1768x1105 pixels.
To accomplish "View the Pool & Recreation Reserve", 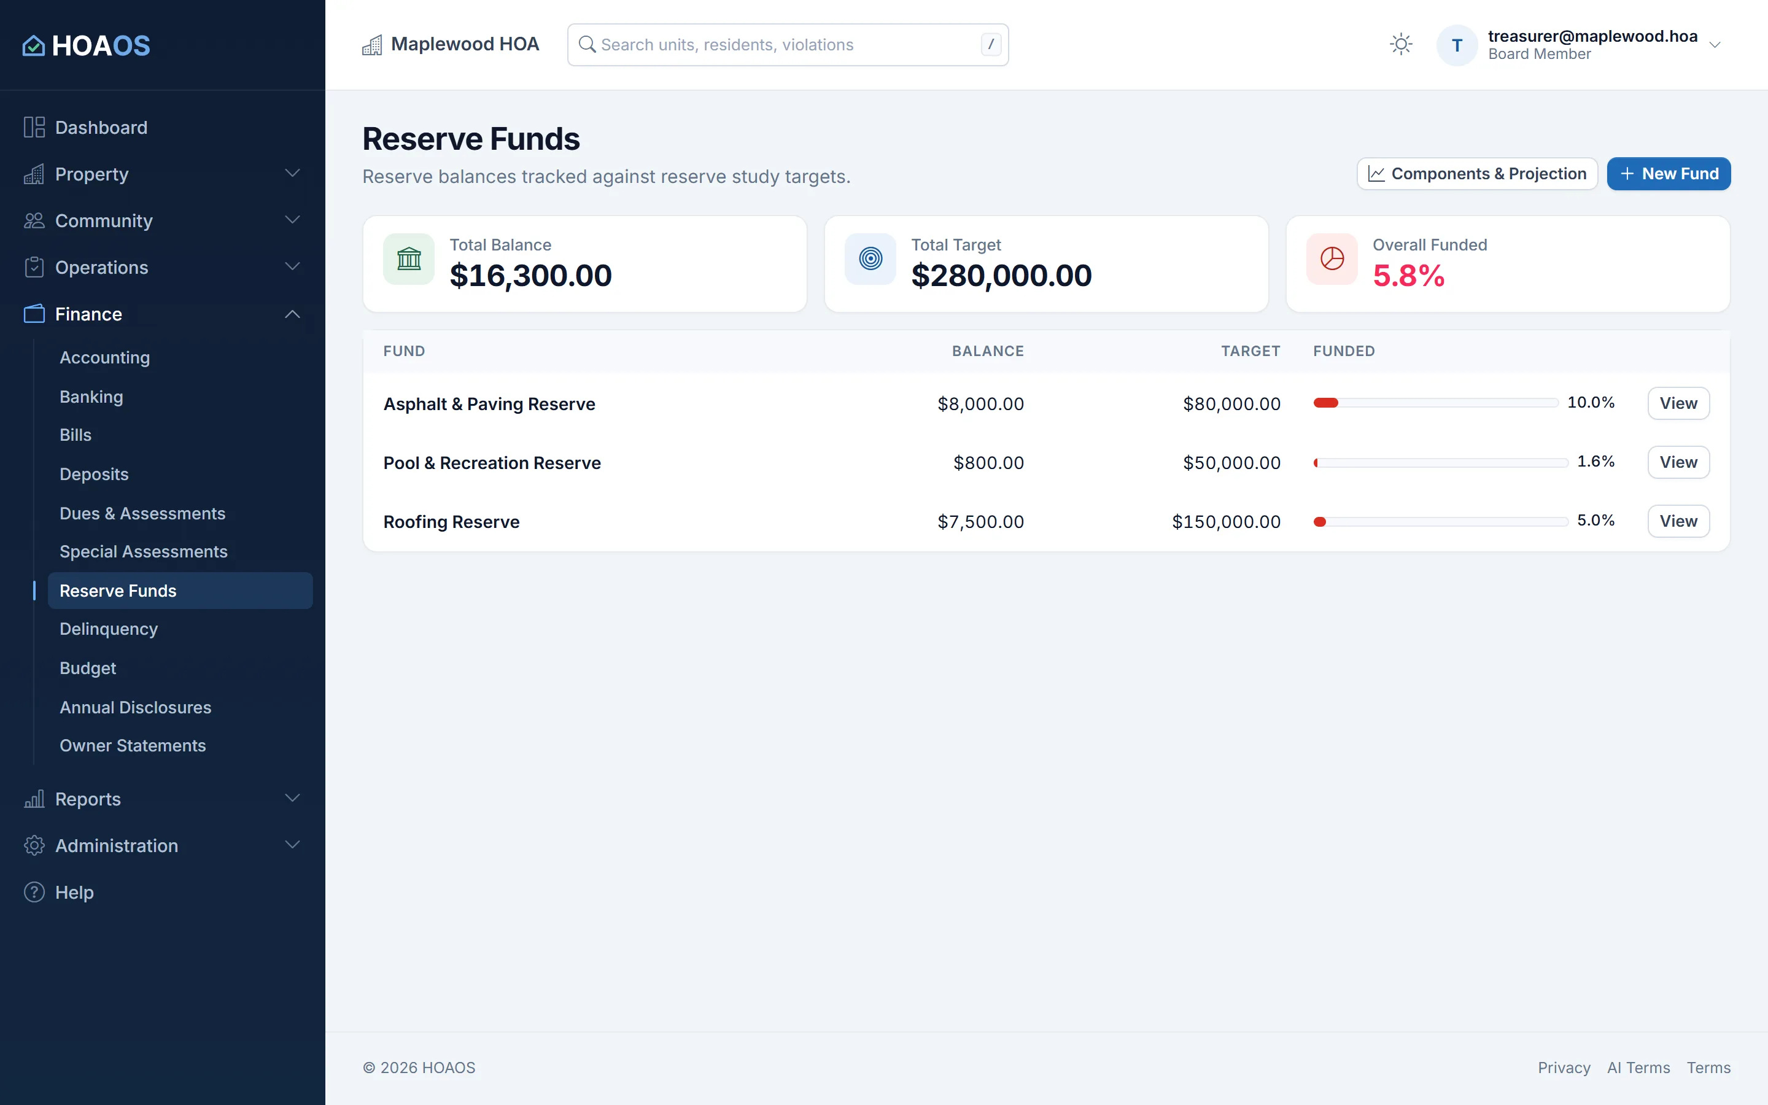I will coord(1678,463).
